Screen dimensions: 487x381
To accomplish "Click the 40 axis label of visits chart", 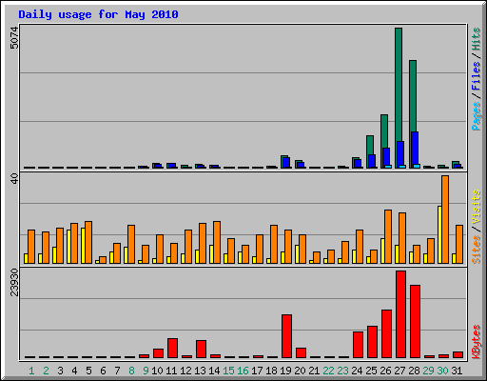I will 14,179.
